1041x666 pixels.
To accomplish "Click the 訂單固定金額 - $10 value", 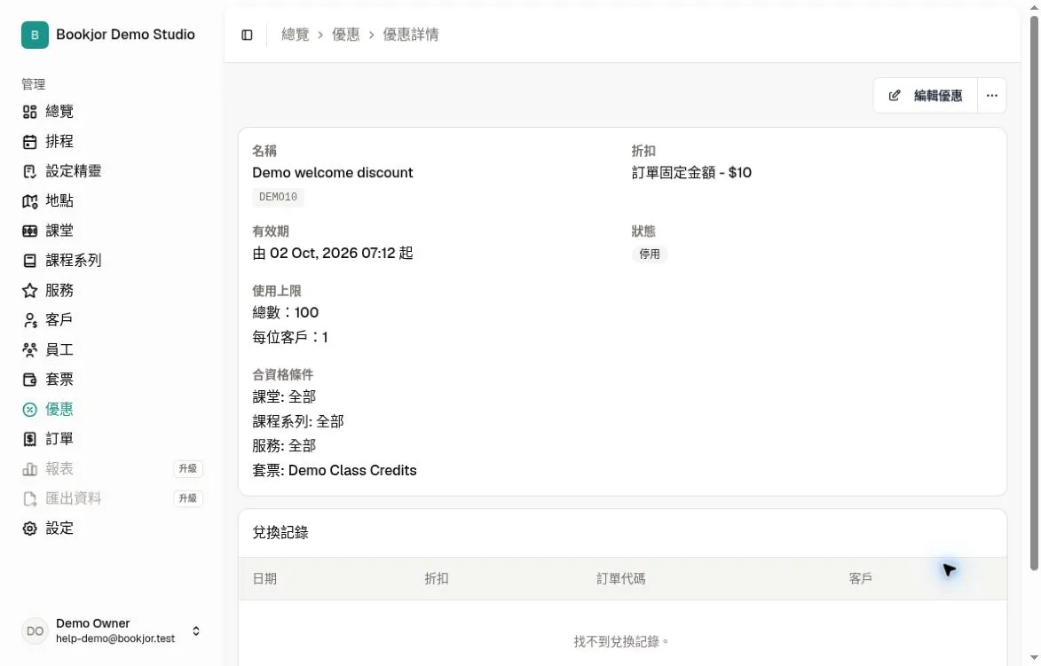I will point(691,172).
